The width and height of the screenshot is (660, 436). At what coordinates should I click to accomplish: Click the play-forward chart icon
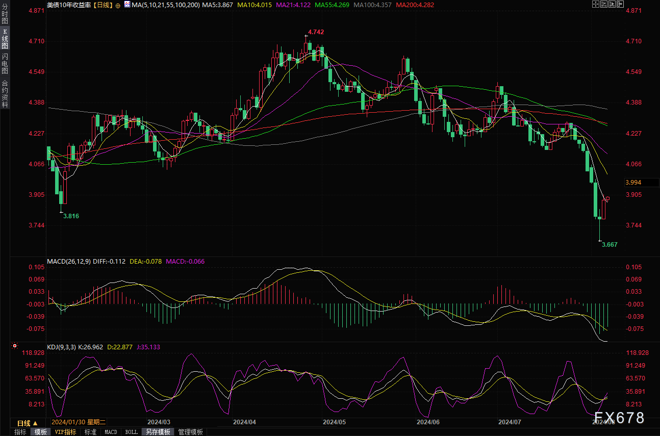(x=612, y=4)
